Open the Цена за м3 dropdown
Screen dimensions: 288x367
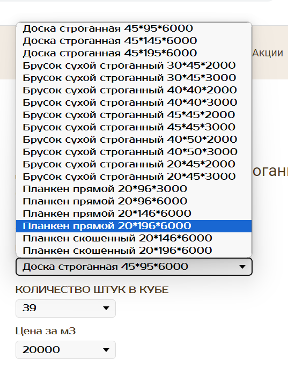[x=65, y=350]
